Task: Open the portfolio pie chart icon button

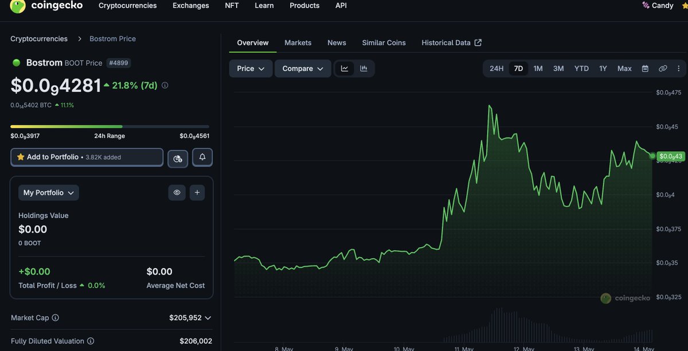Action: pyautogui.click(x=178, y=159)
